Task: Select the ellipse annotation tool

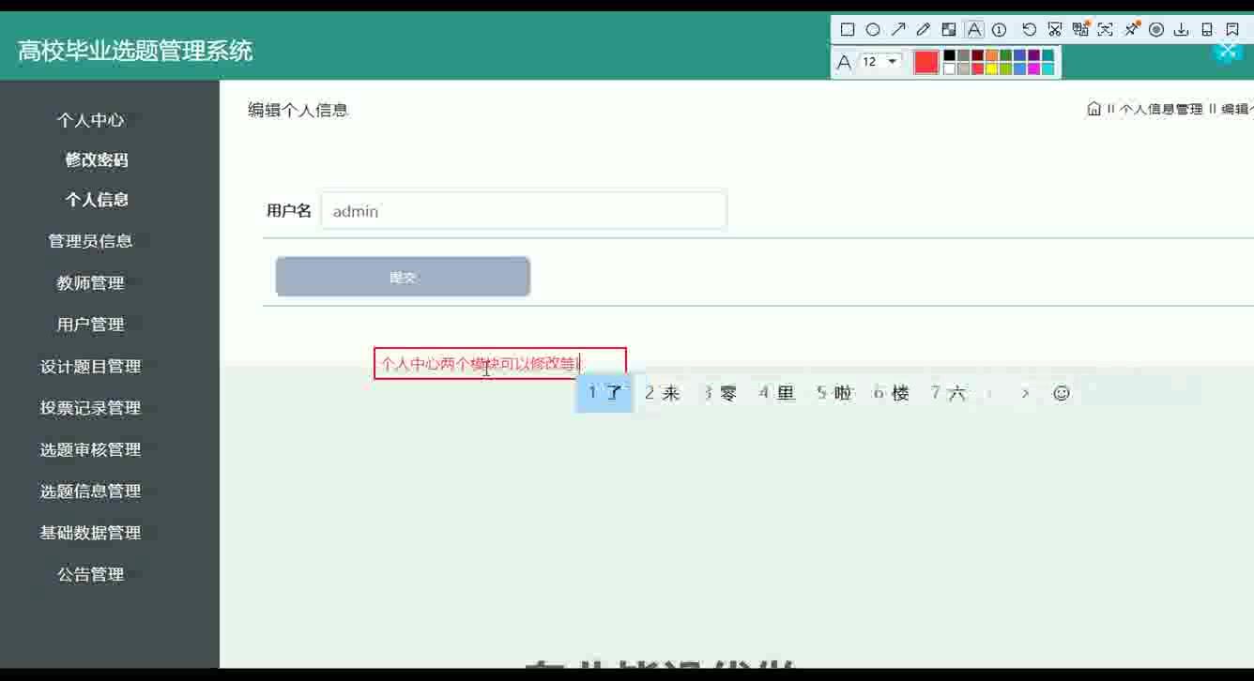Action: pos(873,29)
